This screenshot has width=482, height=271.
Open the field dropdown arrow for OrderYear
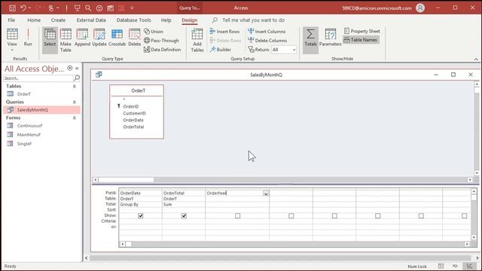click(266, 193)
